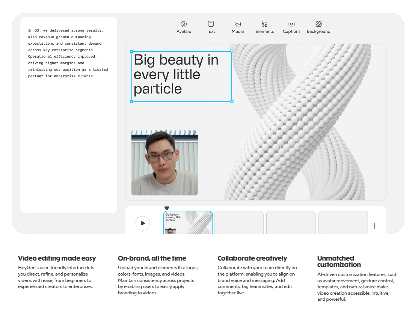The height and width of the screenshot is (315, 418).
Task: Select the fourth empty scene slot
Action: coord(343,223)
